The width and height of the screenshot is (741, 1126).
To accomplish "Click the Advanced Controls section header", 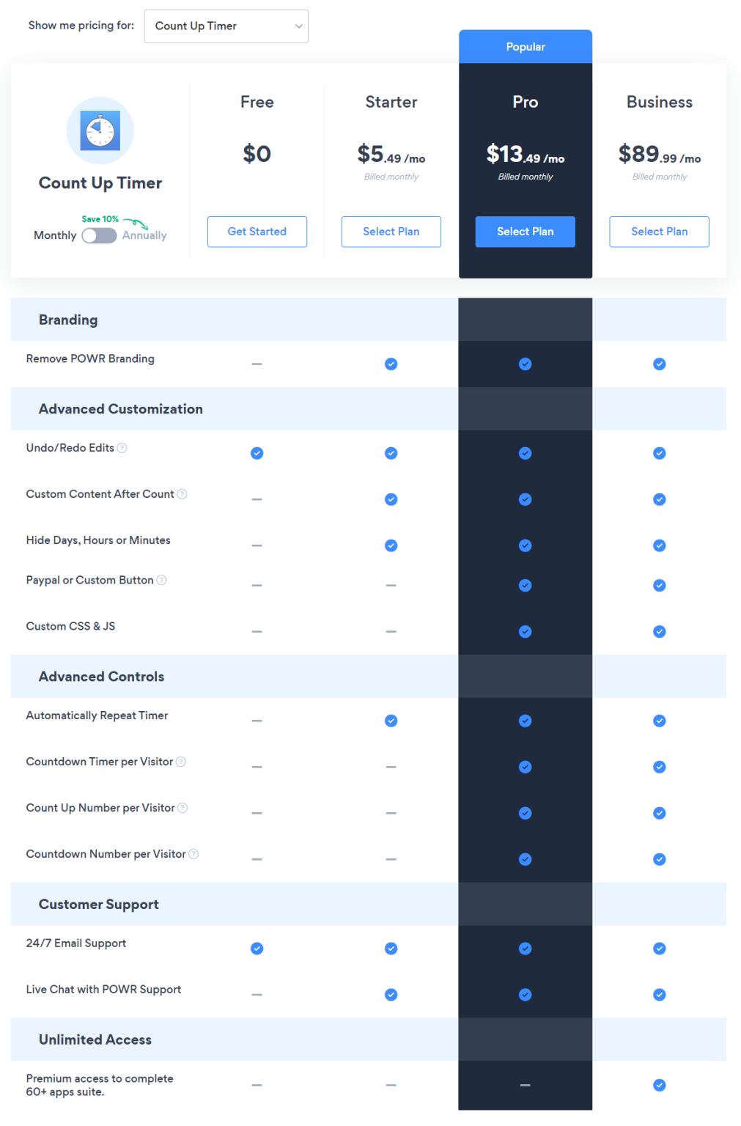I will 101,676.
